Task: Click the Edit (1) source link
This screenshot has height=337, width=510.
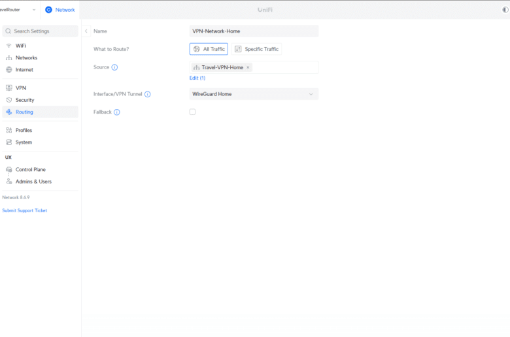Action: (x=197, y=78)
